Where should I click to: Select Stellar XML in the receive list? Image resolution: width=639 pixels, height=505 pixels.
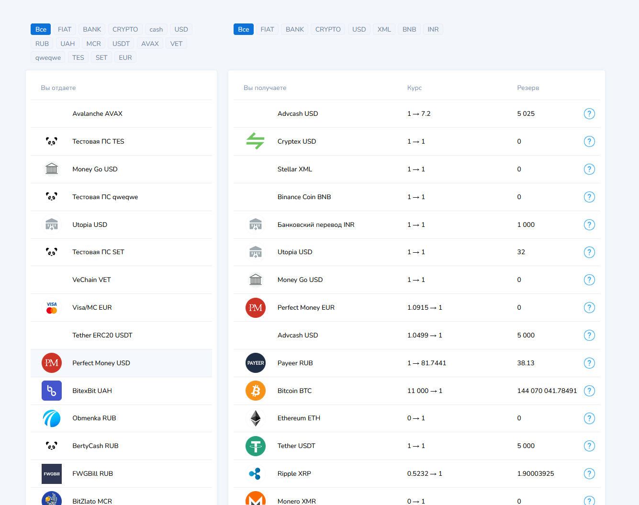click(295, 169)
